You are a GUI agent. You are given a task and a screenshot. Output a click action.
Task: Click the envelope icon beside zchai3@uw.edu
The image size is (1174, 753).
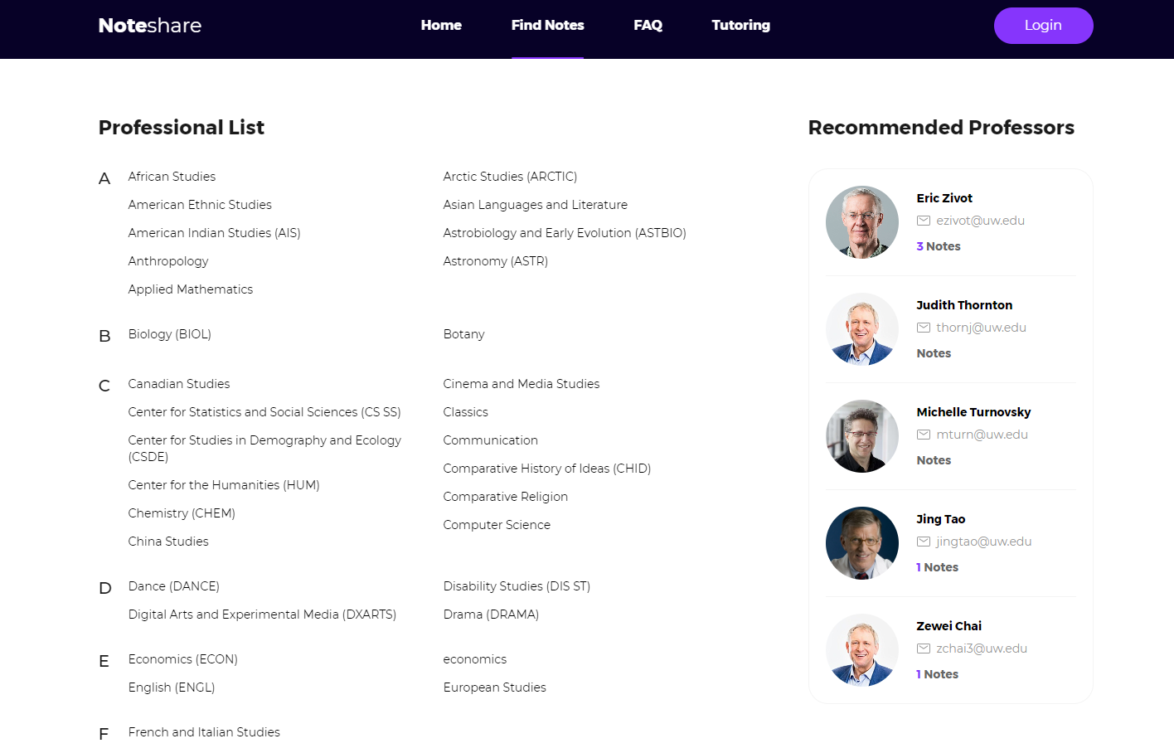(x=924, y=649)
